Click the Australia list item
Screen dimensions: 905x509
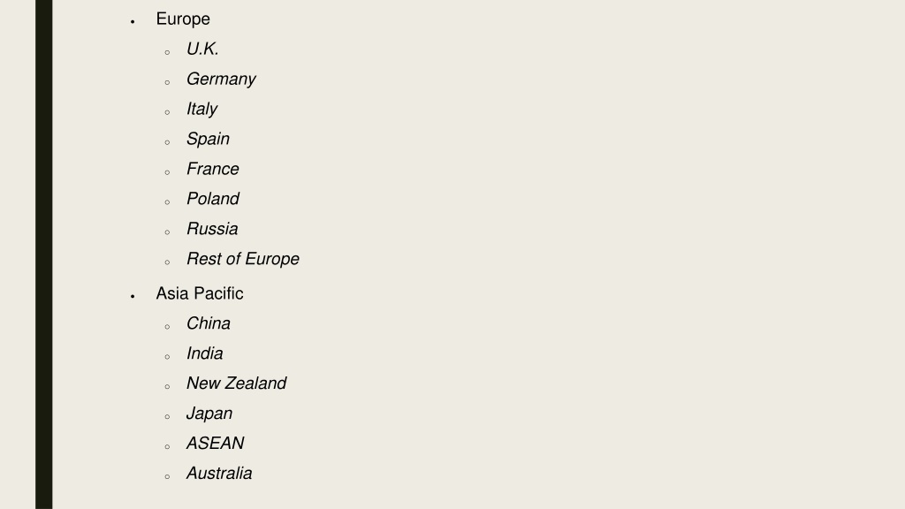(219, 474)
